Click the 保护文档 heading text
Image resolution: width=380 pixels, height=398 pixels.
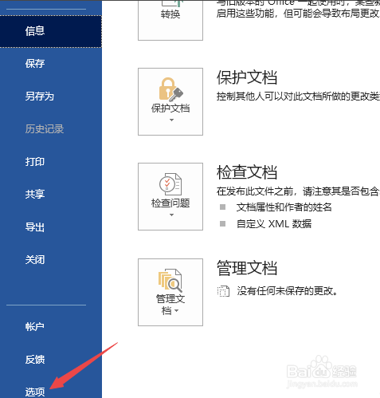[247, 77]
